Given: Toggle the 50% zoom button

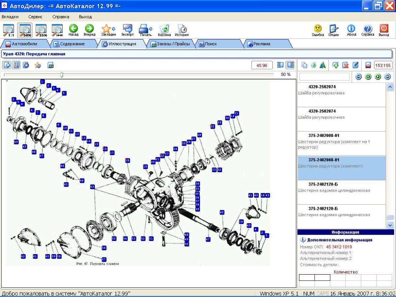Looking at the screenshot, I should pyautogui.click(x=25, y=30).
